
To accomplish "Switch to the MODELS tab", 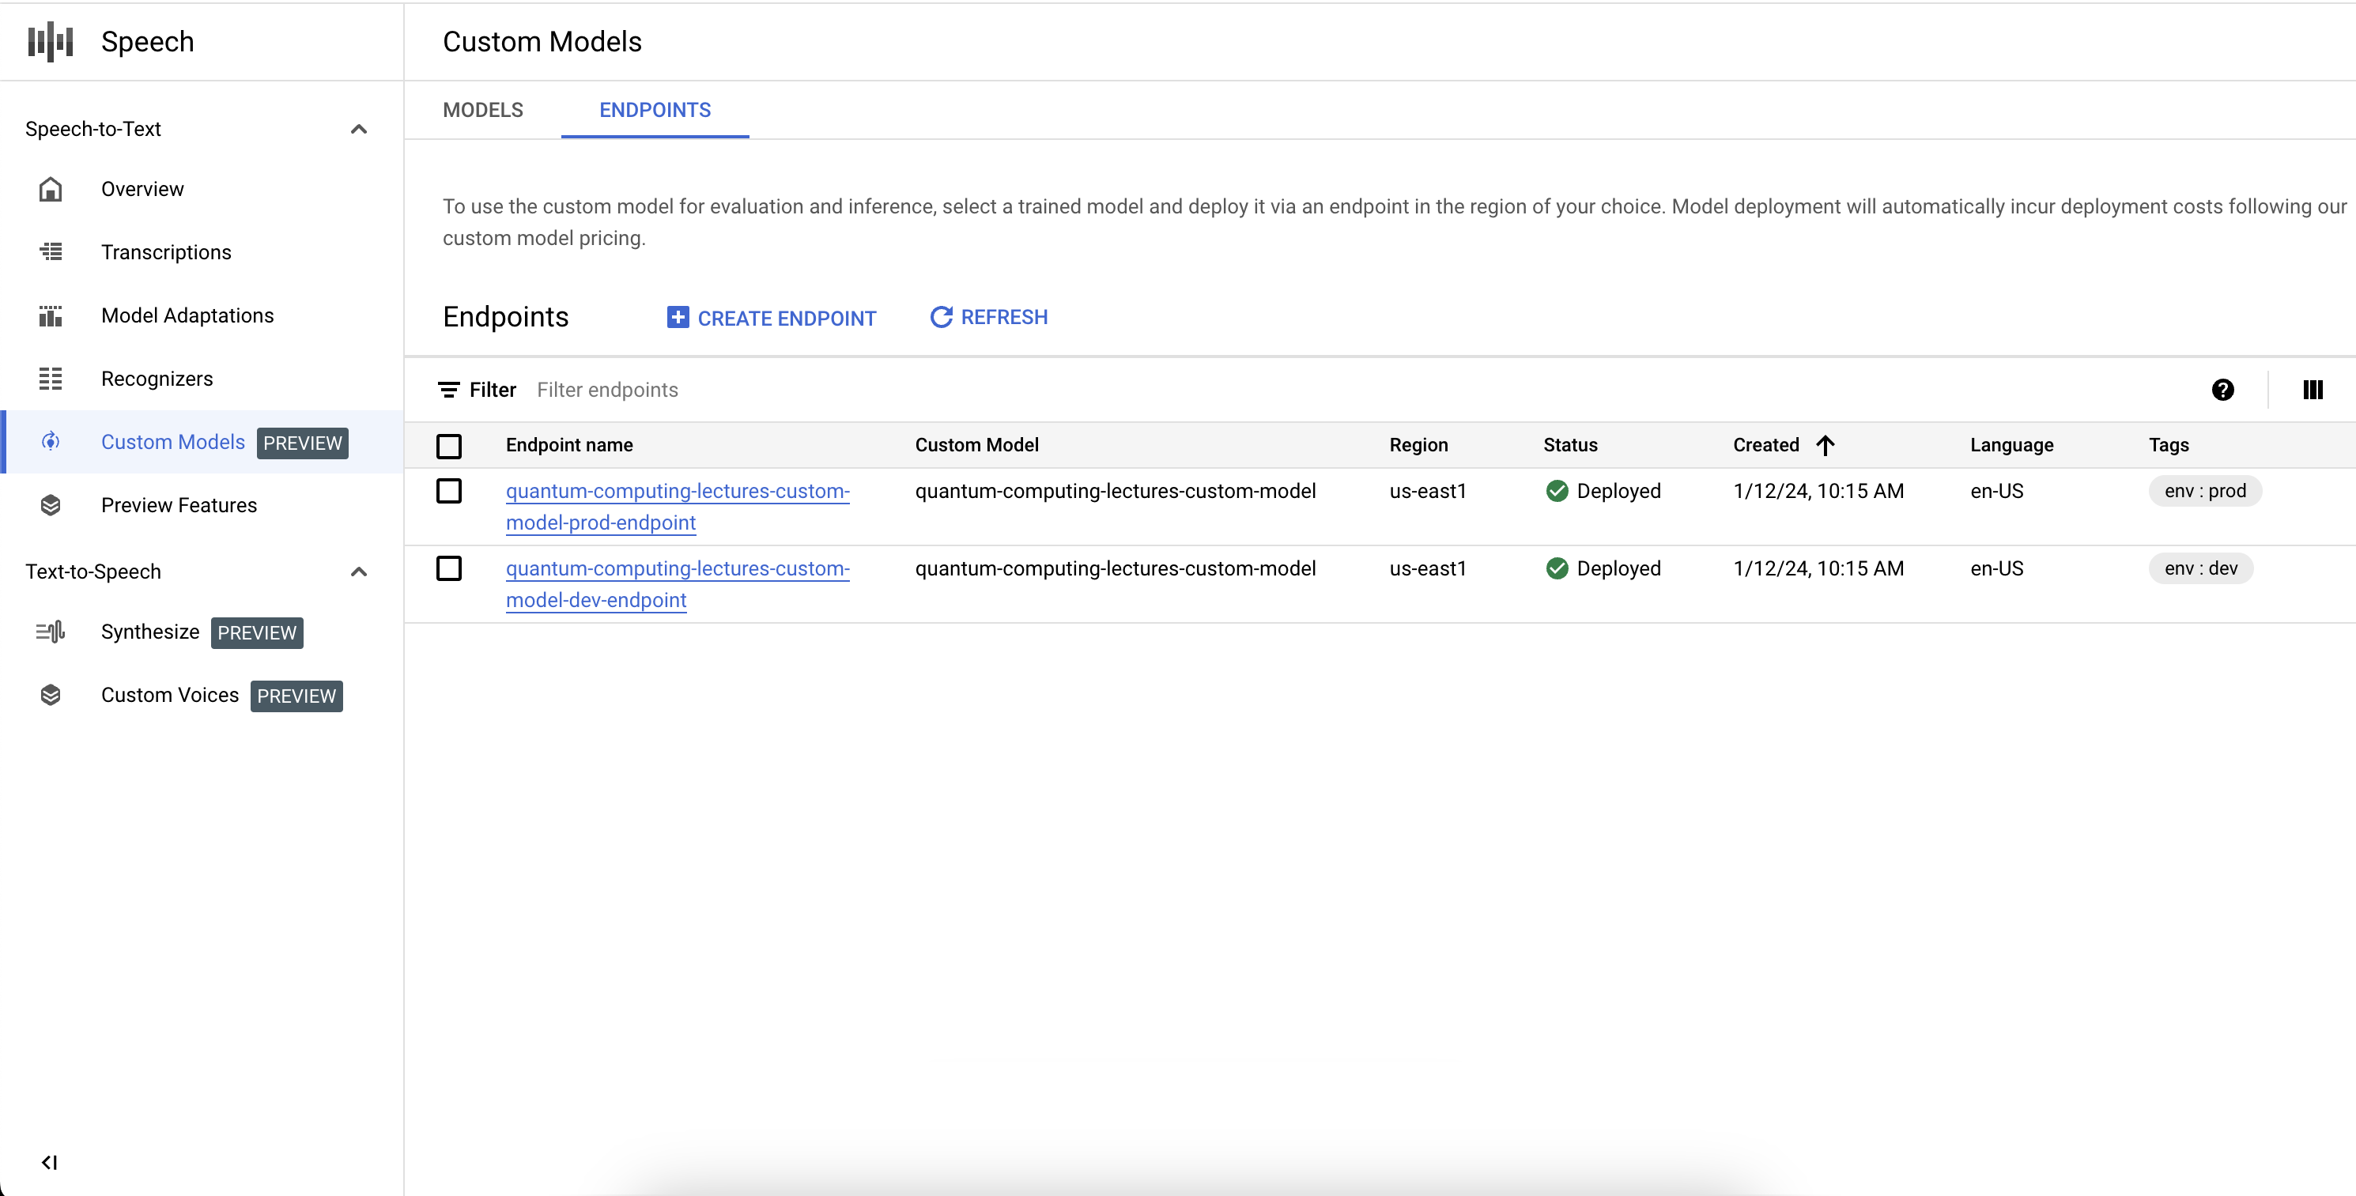I will (482, 110).
